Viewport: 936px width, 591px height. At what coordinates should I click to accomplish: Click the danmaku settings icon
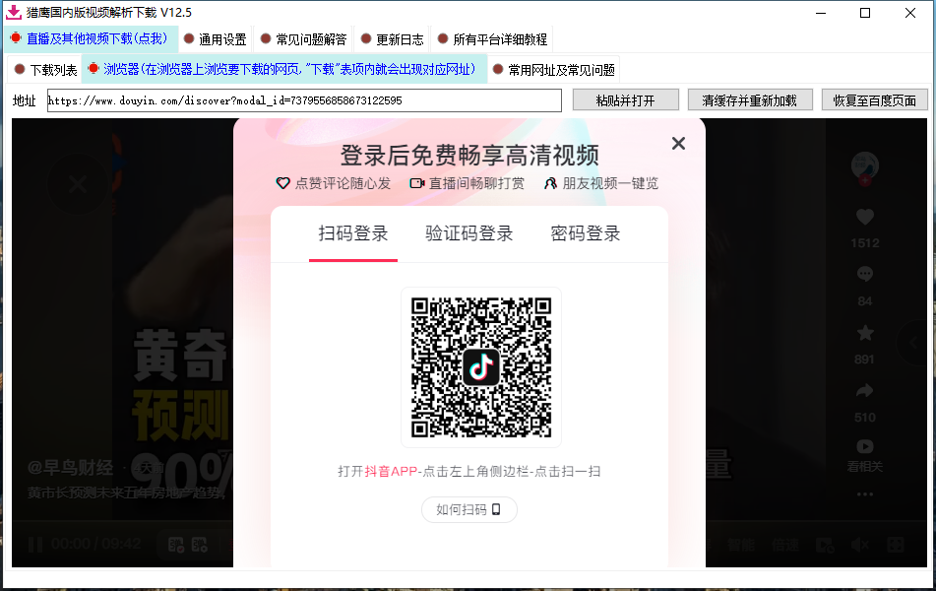pos(200,545)
